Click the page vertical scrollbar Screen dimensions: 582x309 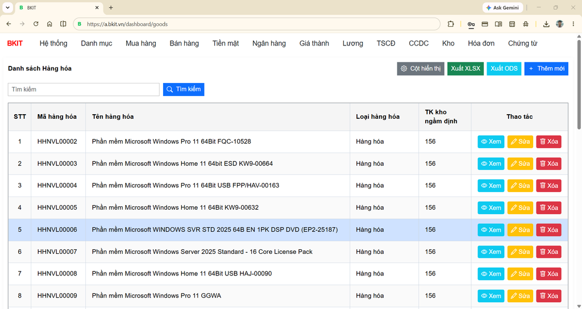pos(579,84)
